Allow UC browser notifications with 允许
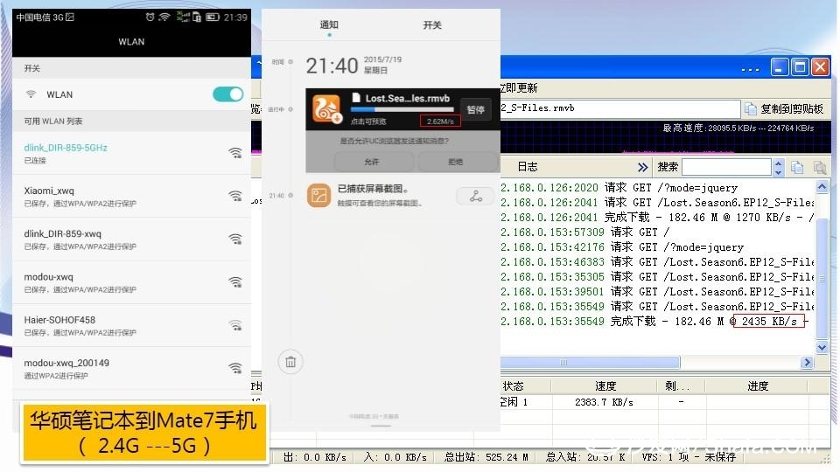 tap(374, 161)
